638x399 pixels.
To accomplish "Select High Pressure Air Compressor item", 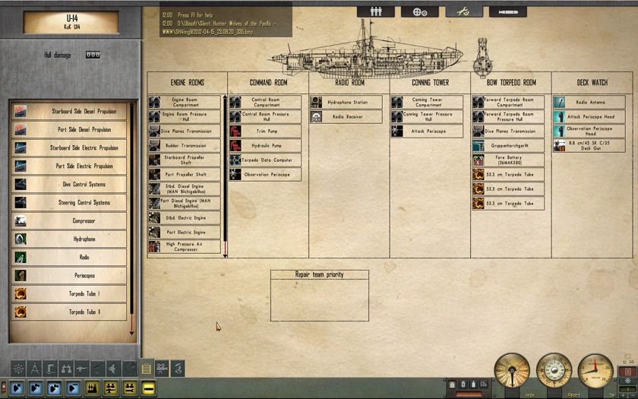I will (185, 247).
